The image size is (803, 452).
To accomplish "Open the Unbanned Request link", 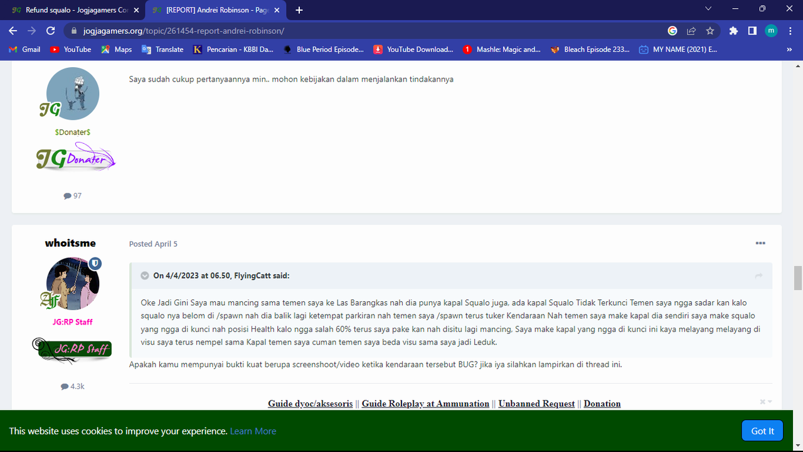I will pos(536,404).
